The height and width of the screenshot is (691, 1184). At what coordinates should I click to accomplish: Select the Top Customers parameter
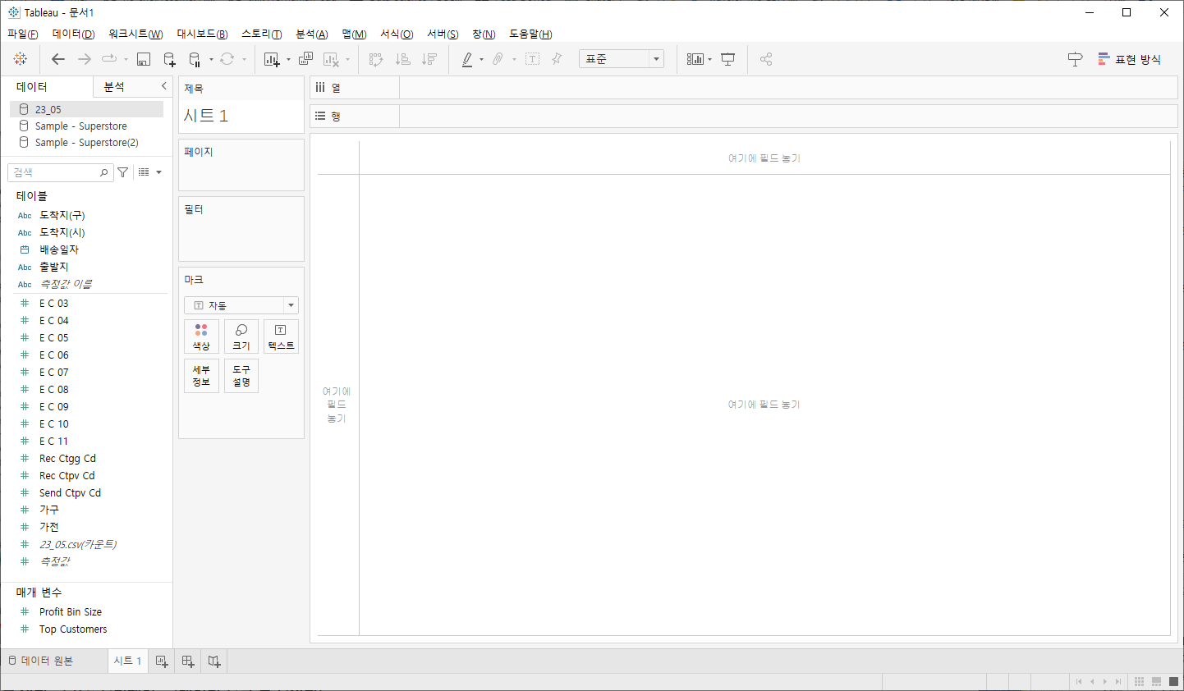coord(73,629)
